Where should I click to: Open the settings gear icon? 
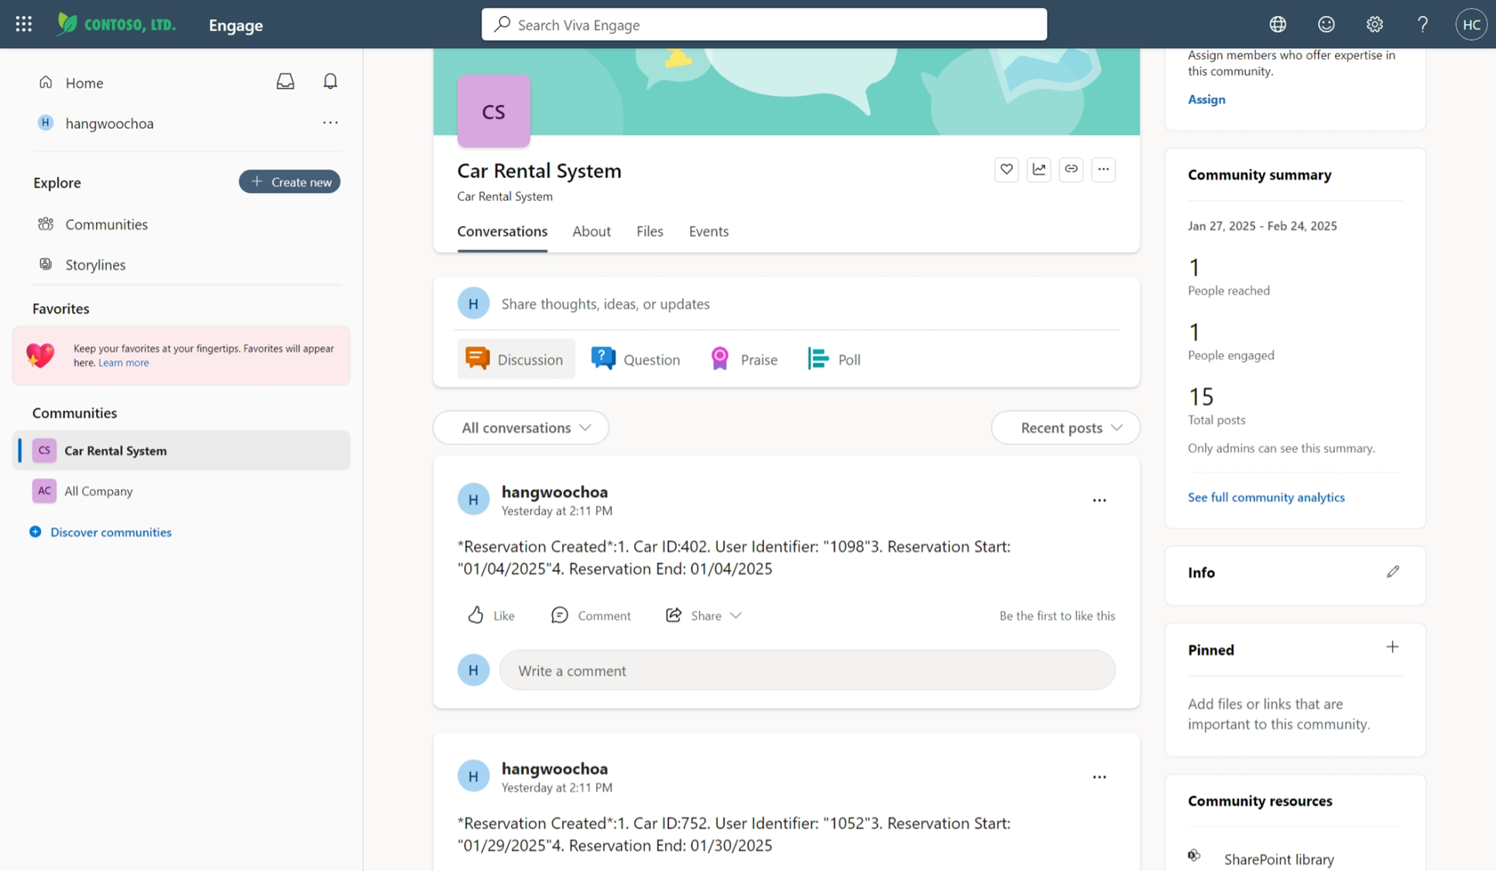point(1374,24)
